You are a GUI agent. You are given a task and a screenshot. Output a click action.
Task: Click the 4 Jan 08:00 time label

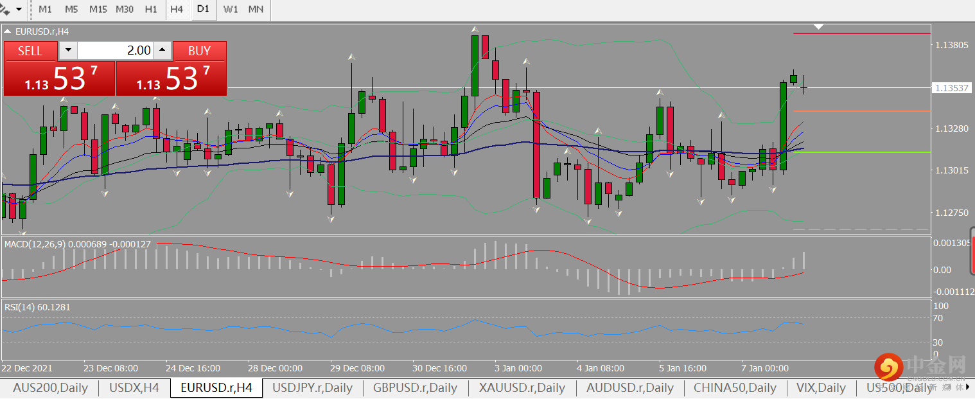601,368
